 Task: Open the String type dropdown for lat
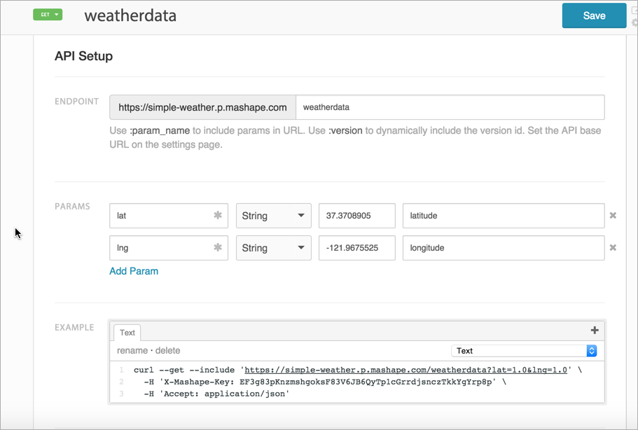pos(273,216)
